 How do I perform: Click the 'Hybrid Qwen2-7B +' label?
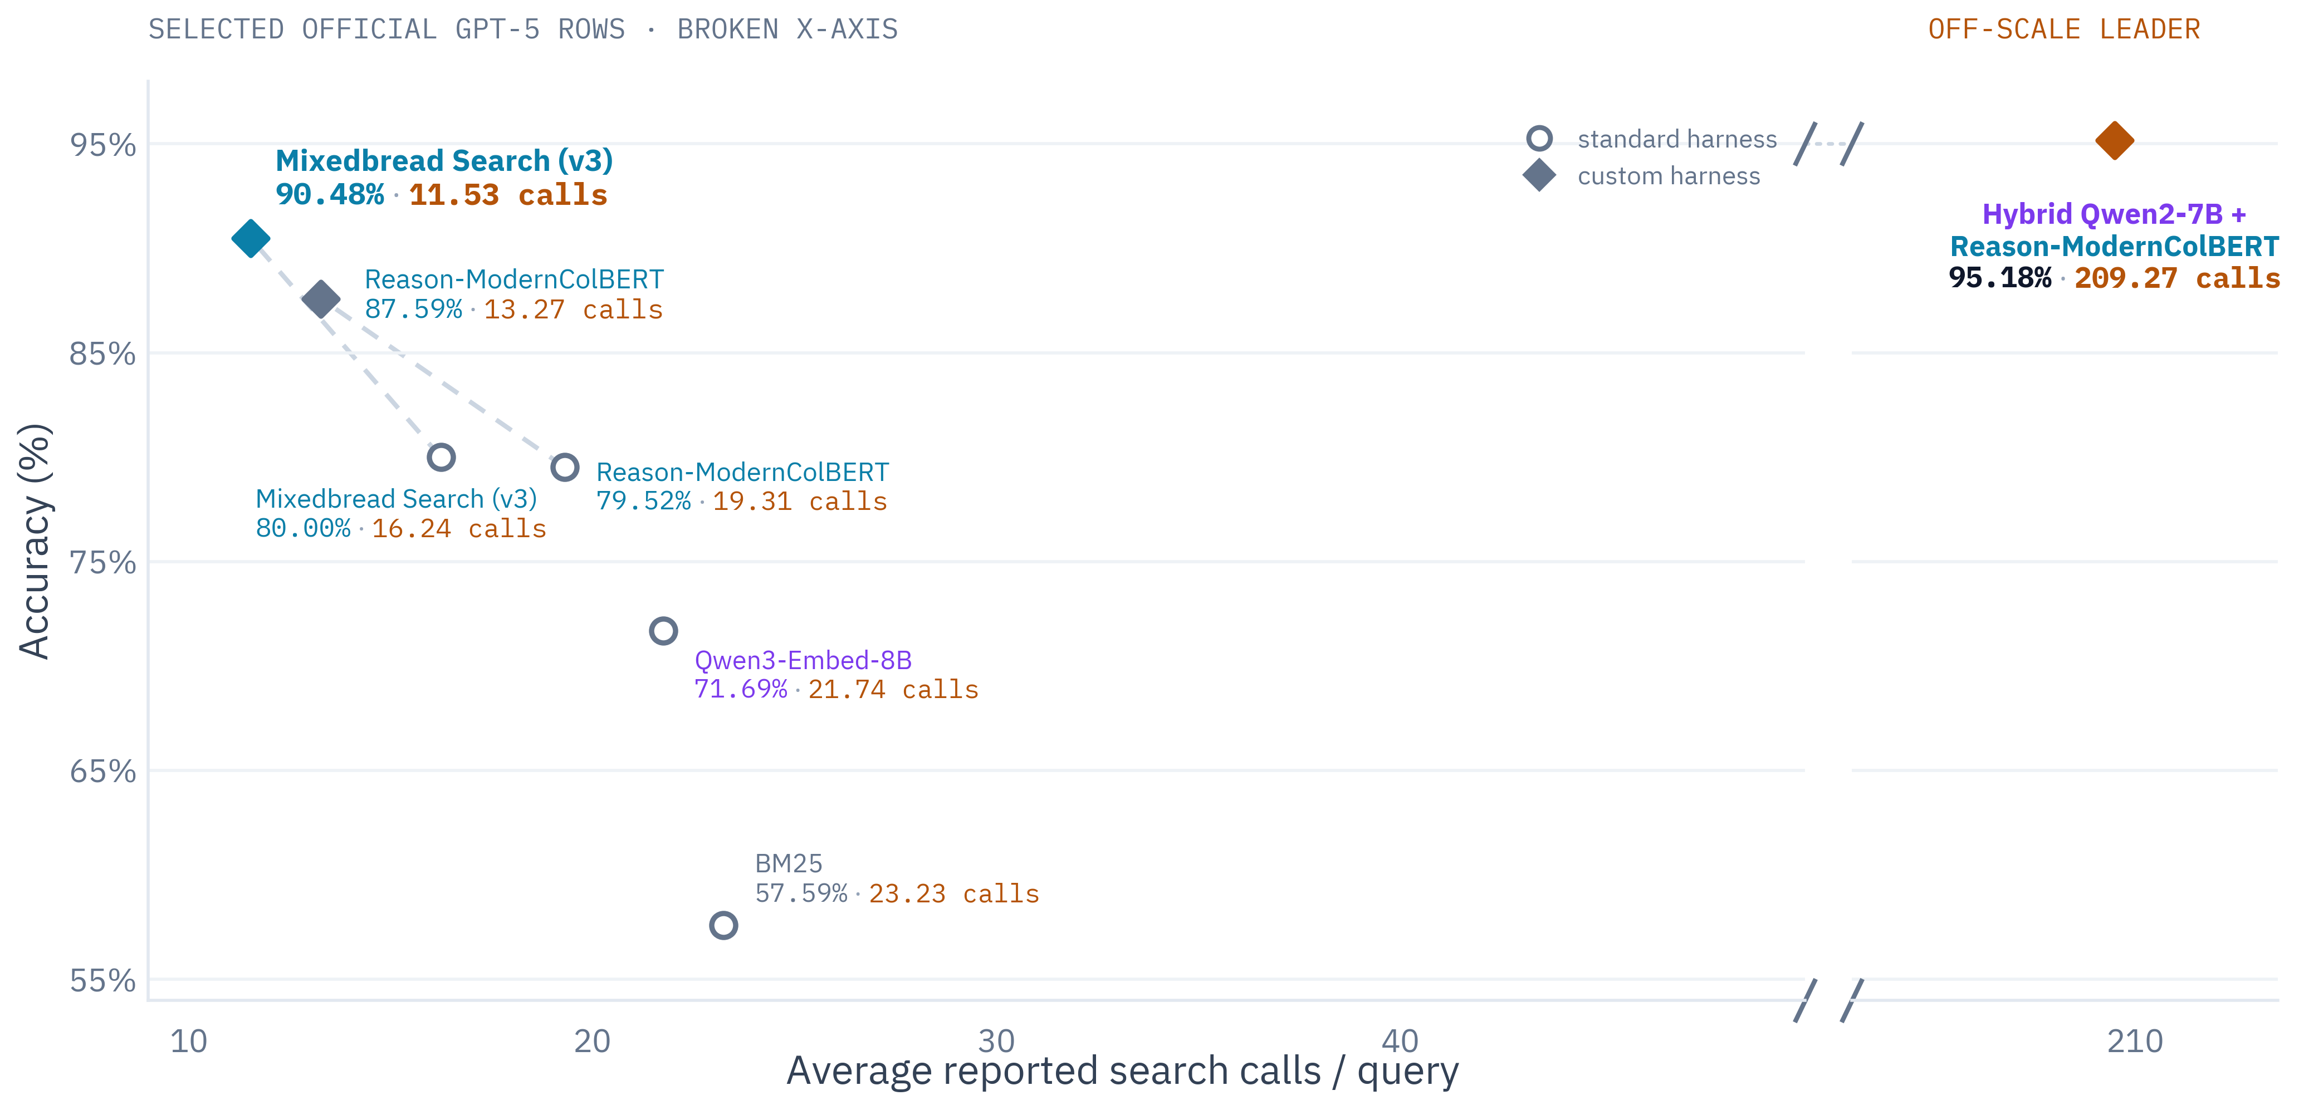(x=2114, y=214)
